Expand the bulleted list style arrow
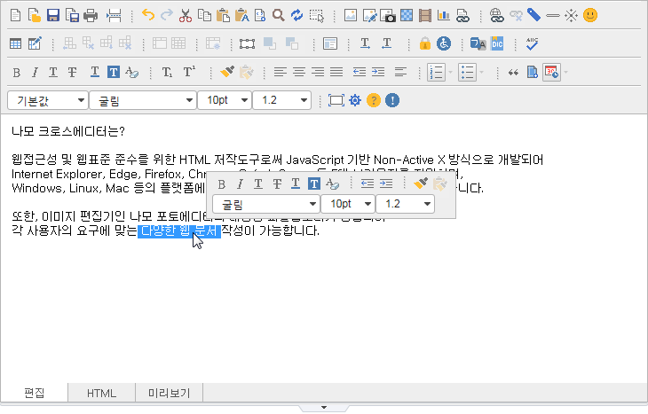 pyautogui.click(x=481, y=73)
